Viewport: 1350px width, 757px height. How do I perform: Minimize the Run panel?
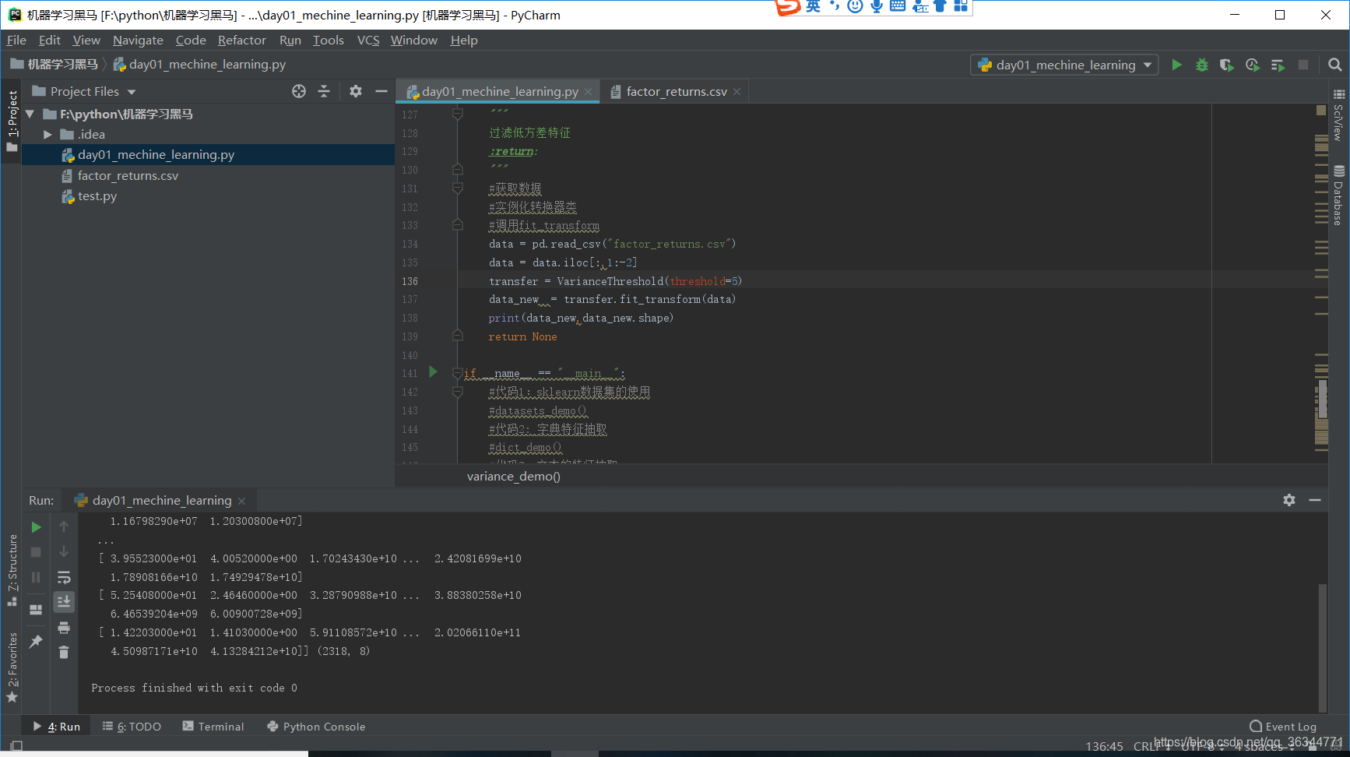[x=1315, y=500]
